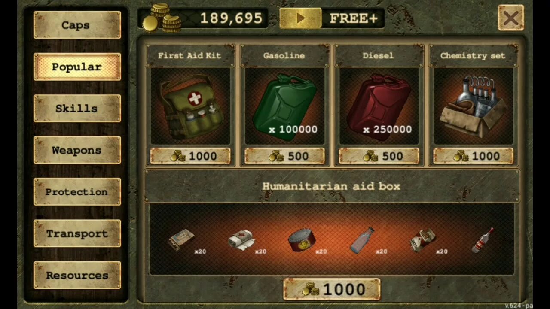Tap the stack of gold caps icon
Image resolution: width=550 pixels, height=309 pixels.
point(162,18)
